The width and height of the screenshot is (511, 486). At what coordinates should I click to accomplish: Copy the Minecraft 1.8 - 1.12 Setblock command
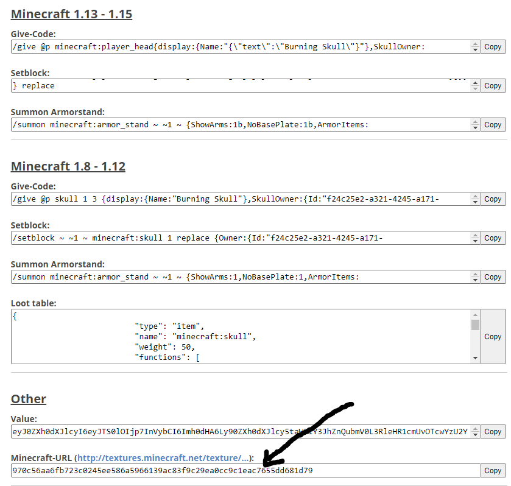492,238
